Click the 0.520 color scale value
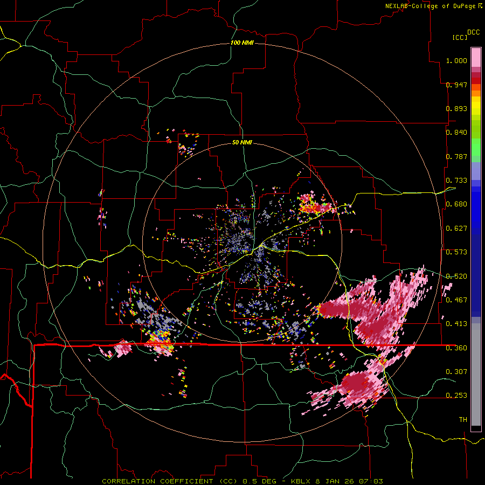 pyautogui.click(x=456, y=276)
